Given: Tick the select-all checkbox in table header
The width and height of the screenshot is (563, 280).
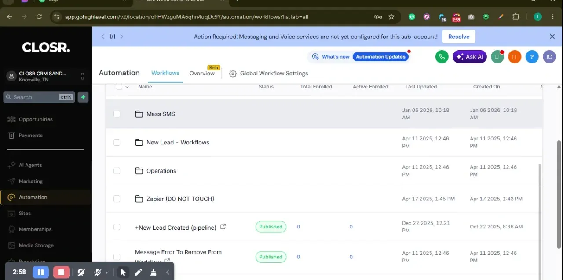Looking at the screenshot, I should pyautogui.click(x=119, y=87).
